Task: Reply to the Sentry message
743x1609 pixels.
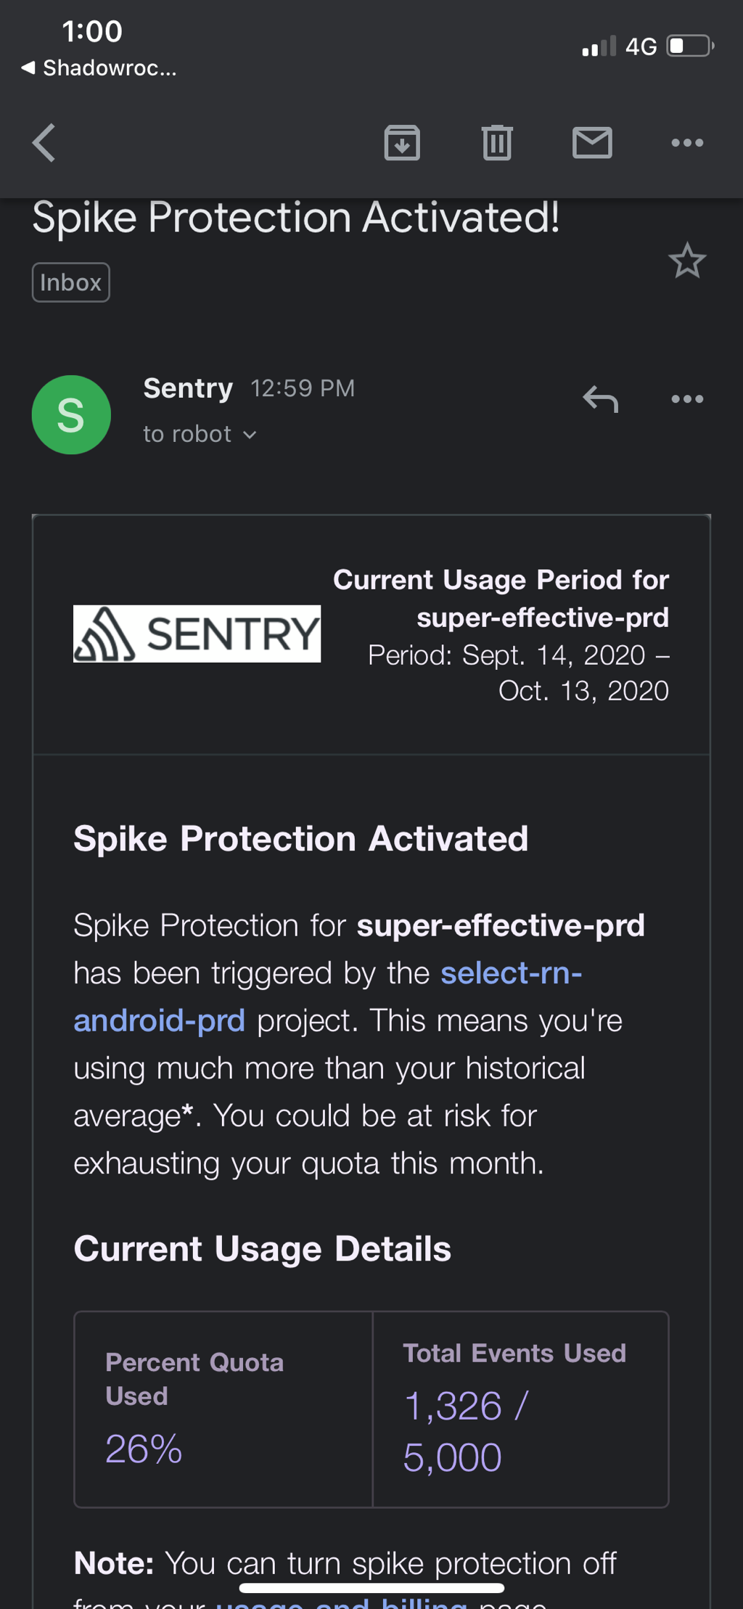Action: click(x=600, y=399)
